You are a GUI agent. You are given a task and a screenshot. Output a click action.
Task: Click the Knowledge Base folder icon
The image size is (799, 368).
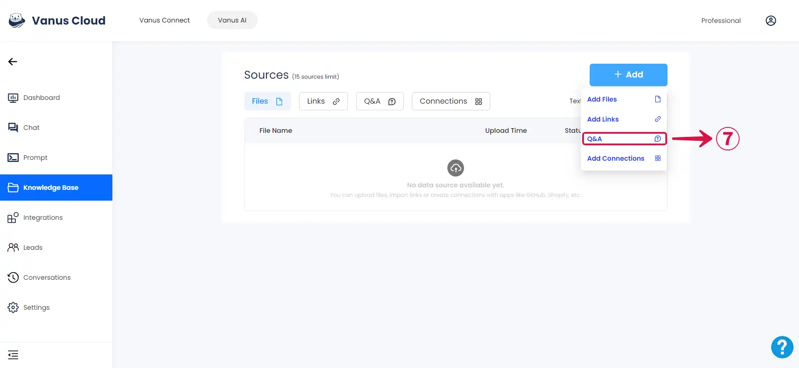[x=13, y=188]
